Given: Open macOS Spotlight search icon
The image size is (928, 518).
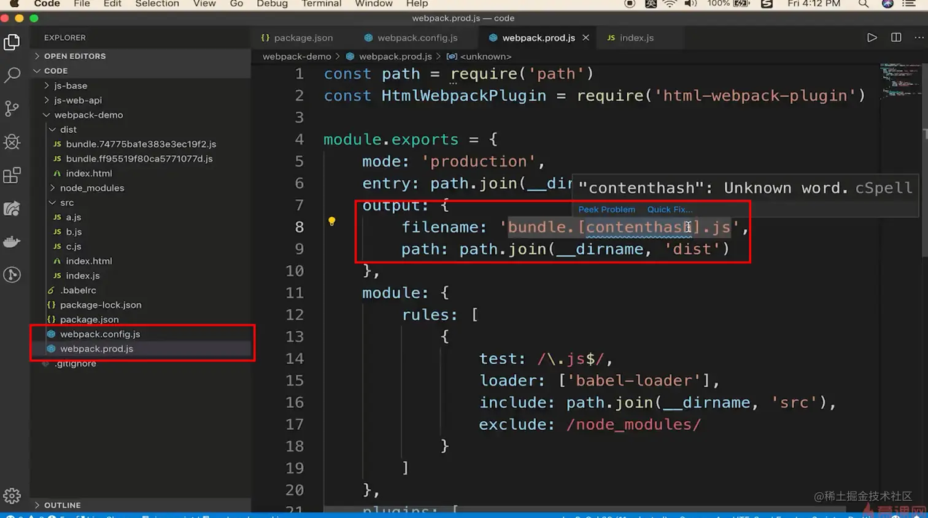Looking at the screenshot, I should click(x=864, y=4).
